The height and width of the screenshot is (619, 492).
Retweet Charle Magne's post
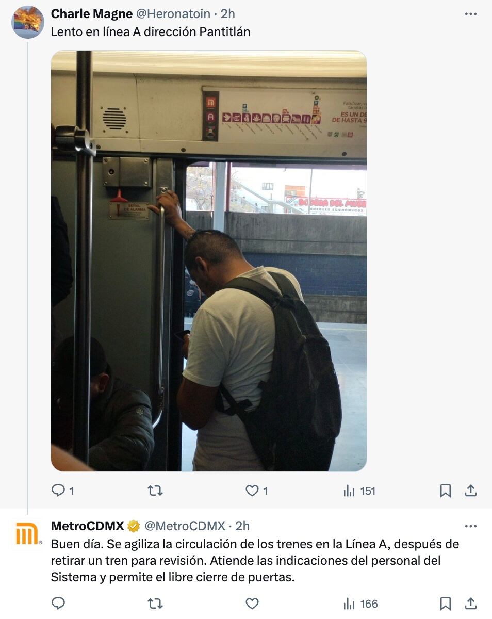click(x=155, y=491)
